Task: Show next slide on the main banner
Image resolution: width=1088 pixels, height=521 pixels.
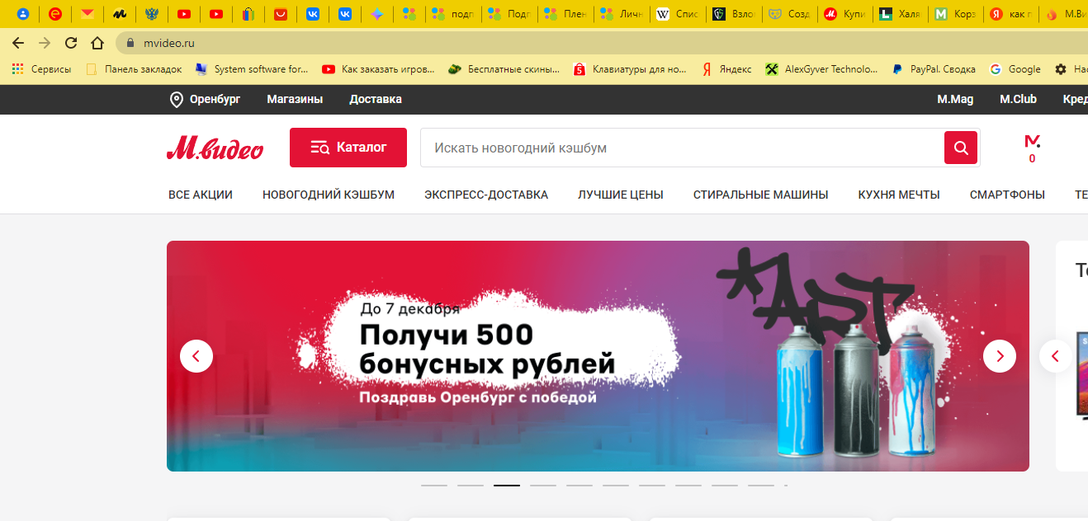Action: (x=1000, y=356)
